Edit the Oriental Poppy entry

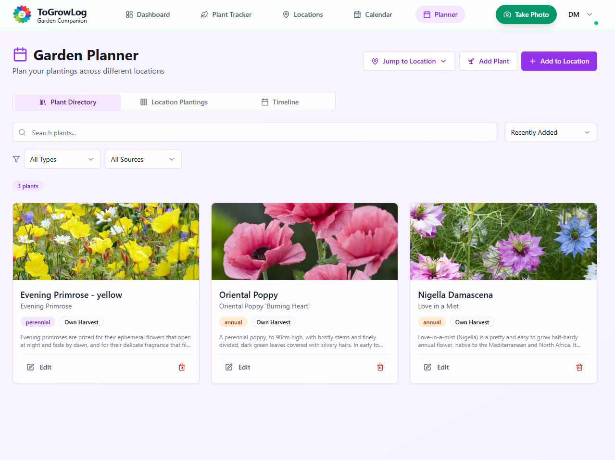pyautogui.click(x=238, y=367)
